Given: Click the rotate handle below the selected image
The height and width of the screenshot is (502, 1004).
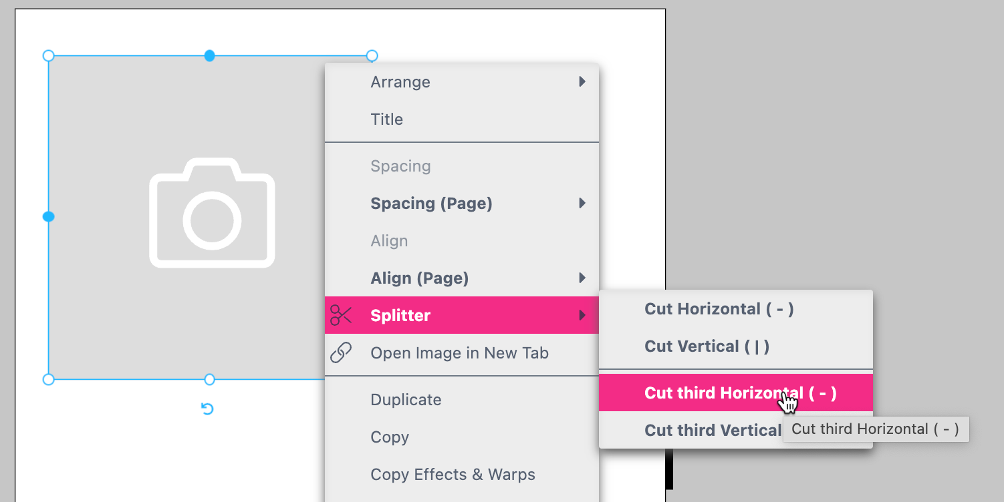Looking at the screenshot, I should tap(207, 408).
